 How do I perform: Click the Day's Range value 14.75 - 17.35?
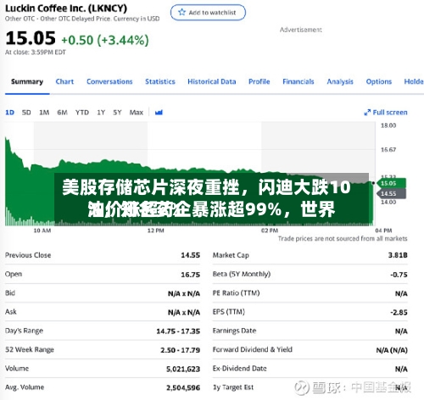[178, 331]
